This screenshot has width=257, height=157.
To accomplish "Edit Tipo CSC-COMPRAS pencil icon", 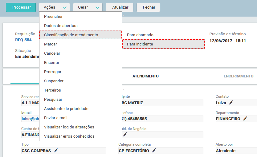I will 56,150.
